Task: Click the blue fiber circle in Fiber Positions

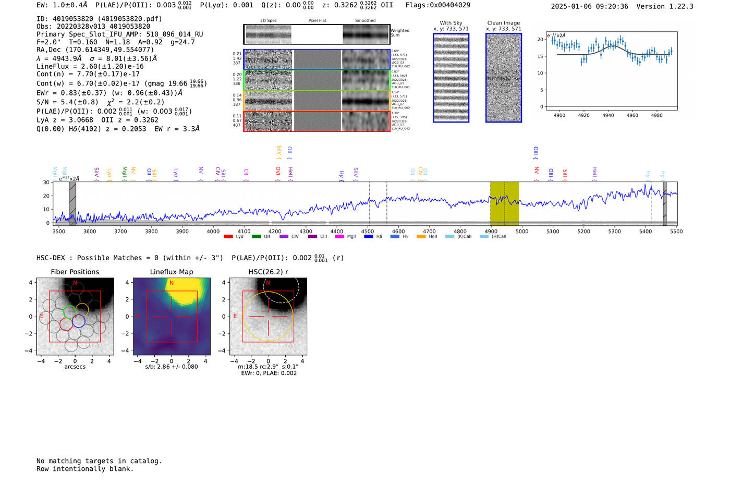Action: pos(79,321)
